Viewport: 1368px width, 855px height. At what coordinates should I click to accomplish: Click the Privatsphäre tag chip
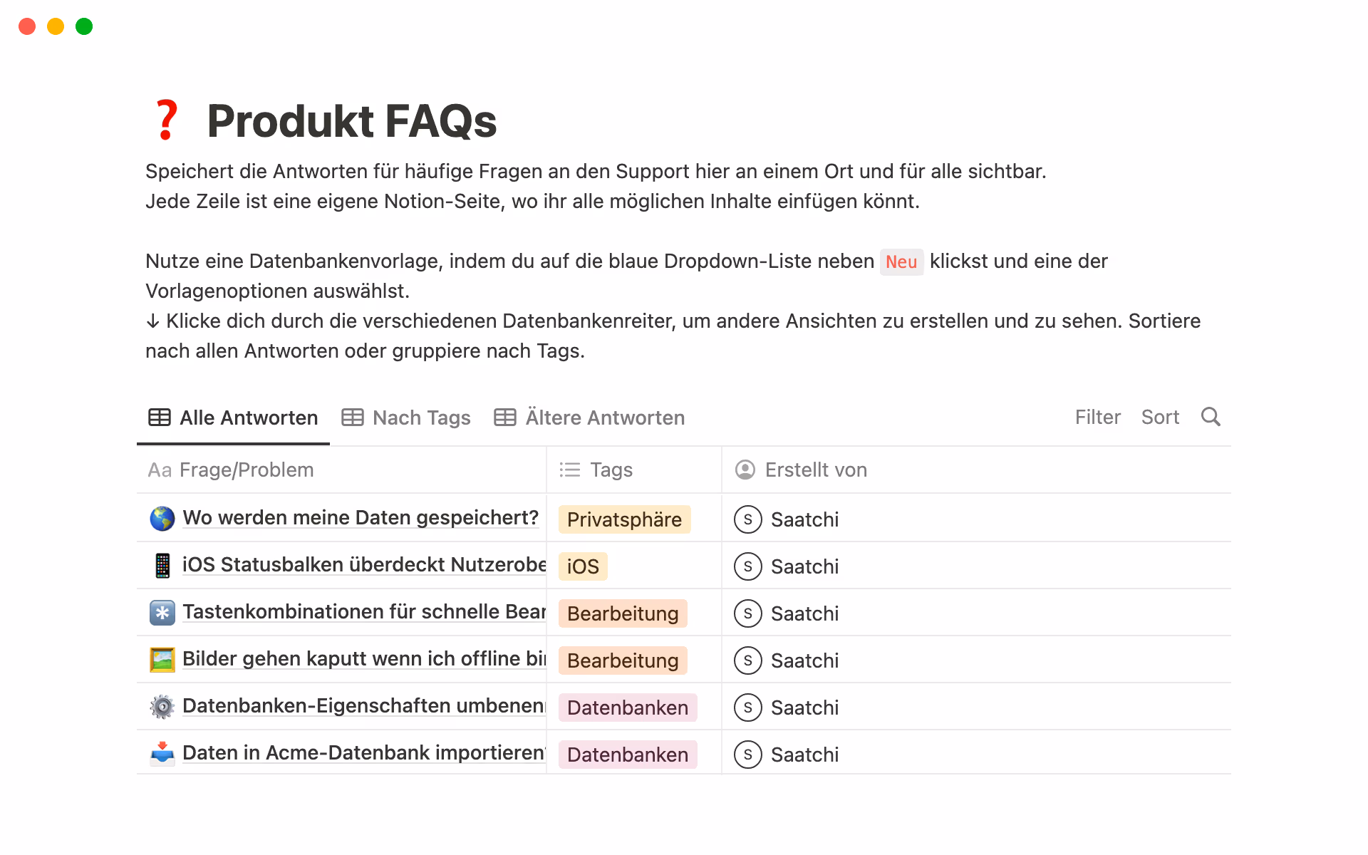pos(624,519)
